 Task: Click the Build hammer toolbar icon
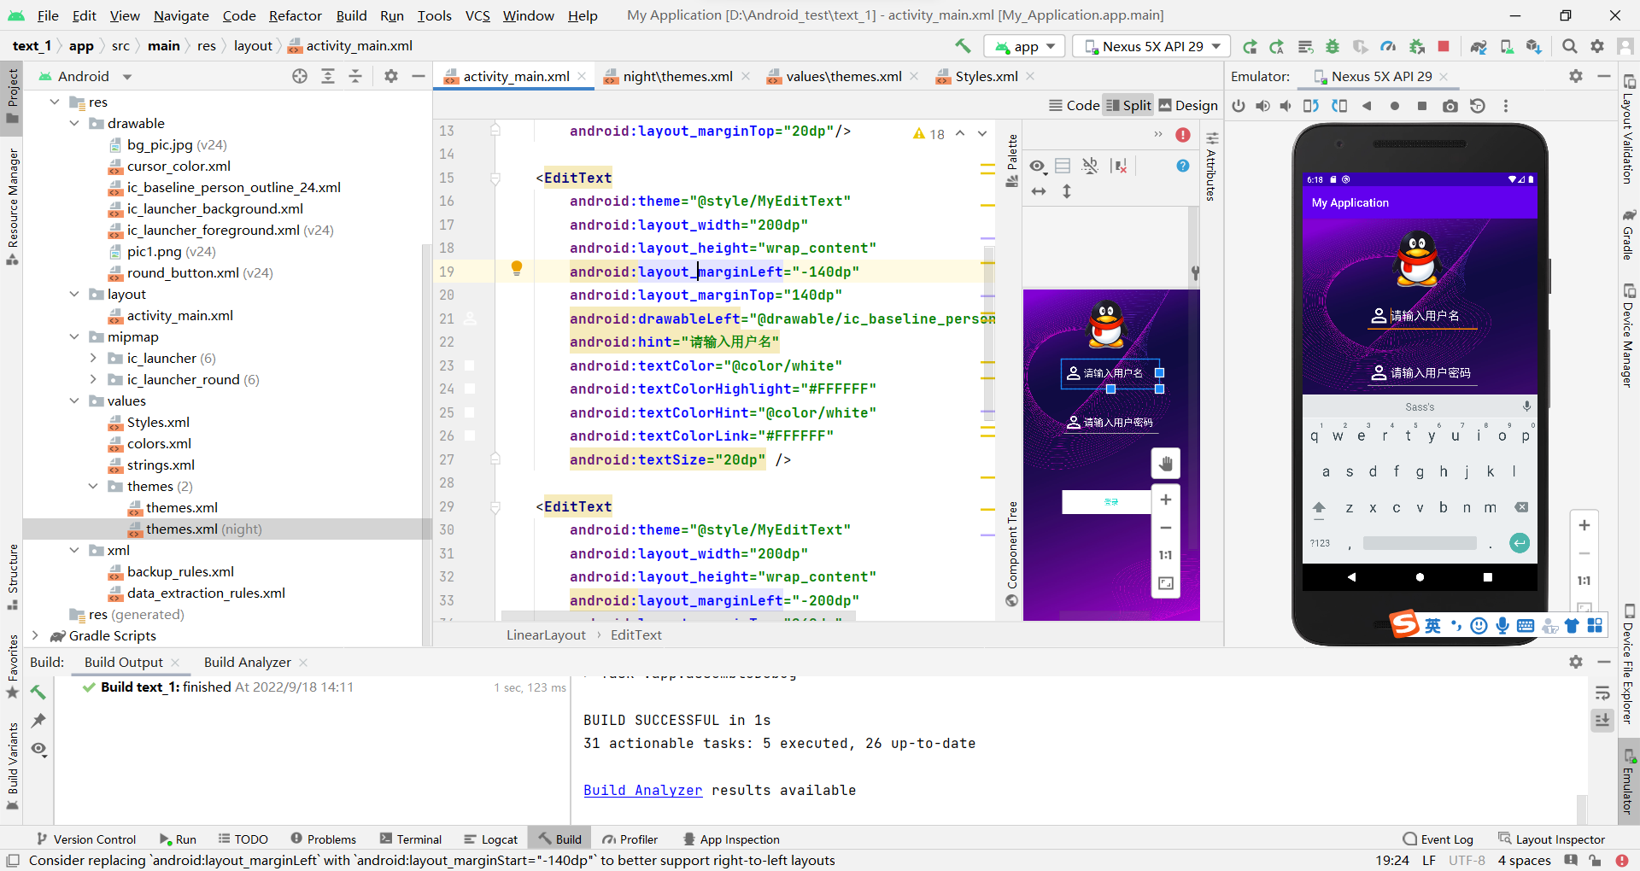coord(963,45)
